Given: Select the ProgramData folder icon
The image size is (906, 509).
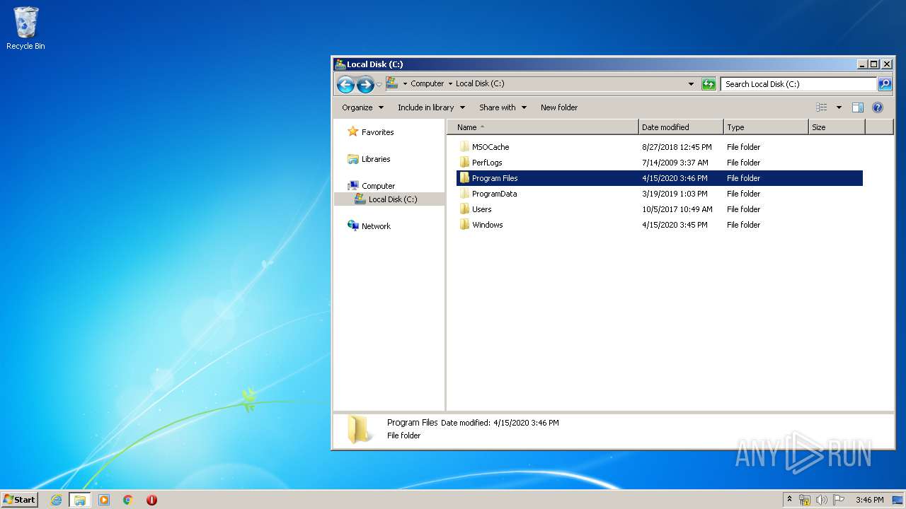Looking at the screenshot, I should tap(464, 194).
